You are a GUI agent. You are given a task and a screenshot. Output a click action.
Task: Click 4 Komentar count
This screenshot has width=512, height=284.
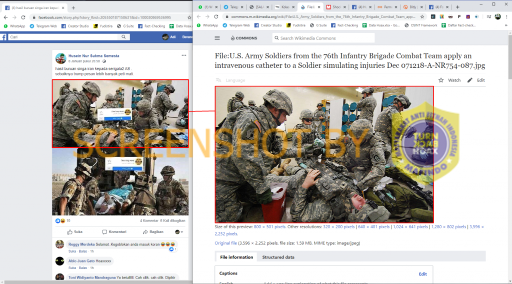[x=149, y=221]
